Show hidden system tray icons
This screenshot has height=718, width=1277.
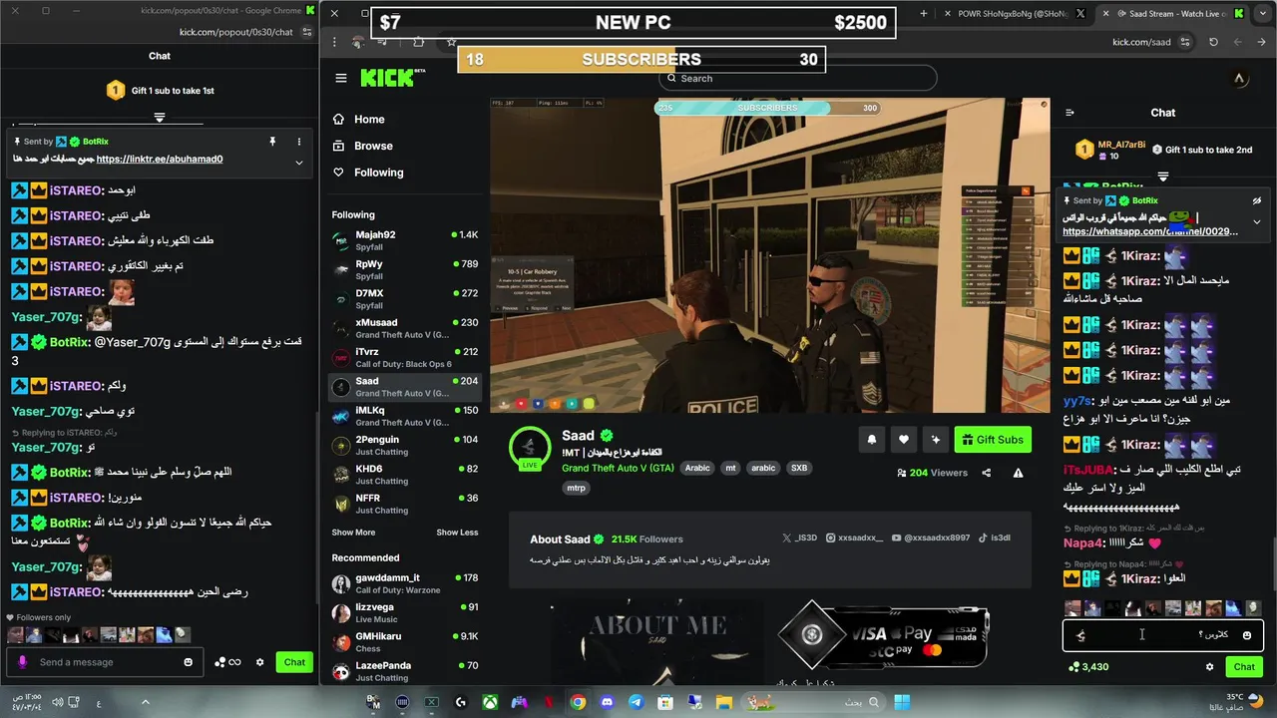(145, 702)
